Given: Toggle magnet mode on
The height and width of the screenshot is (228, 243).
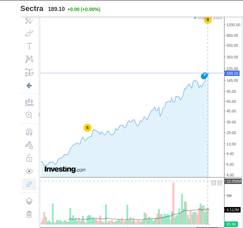Looking at the screenshot, I should pos(29,132).
